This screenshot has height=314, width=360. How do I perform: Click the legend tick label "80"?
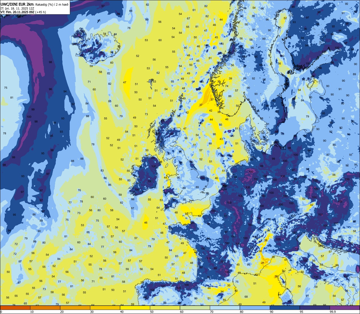242,312
